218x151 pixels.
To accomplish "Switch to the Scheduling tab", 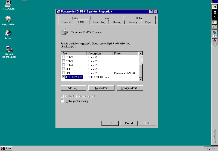I will coord(99,22).
